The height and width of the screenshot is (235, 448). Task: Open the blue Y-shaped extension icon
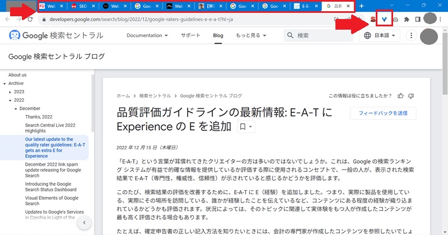point(384,19)
